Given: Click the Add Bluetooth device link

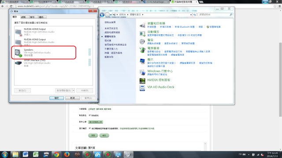Looking at the screenshot, I should (185, 27).
